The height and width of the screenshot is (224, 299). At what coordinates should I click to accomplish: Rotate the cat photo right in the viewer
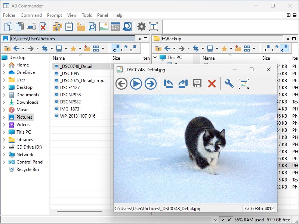(x=182, y=84)
